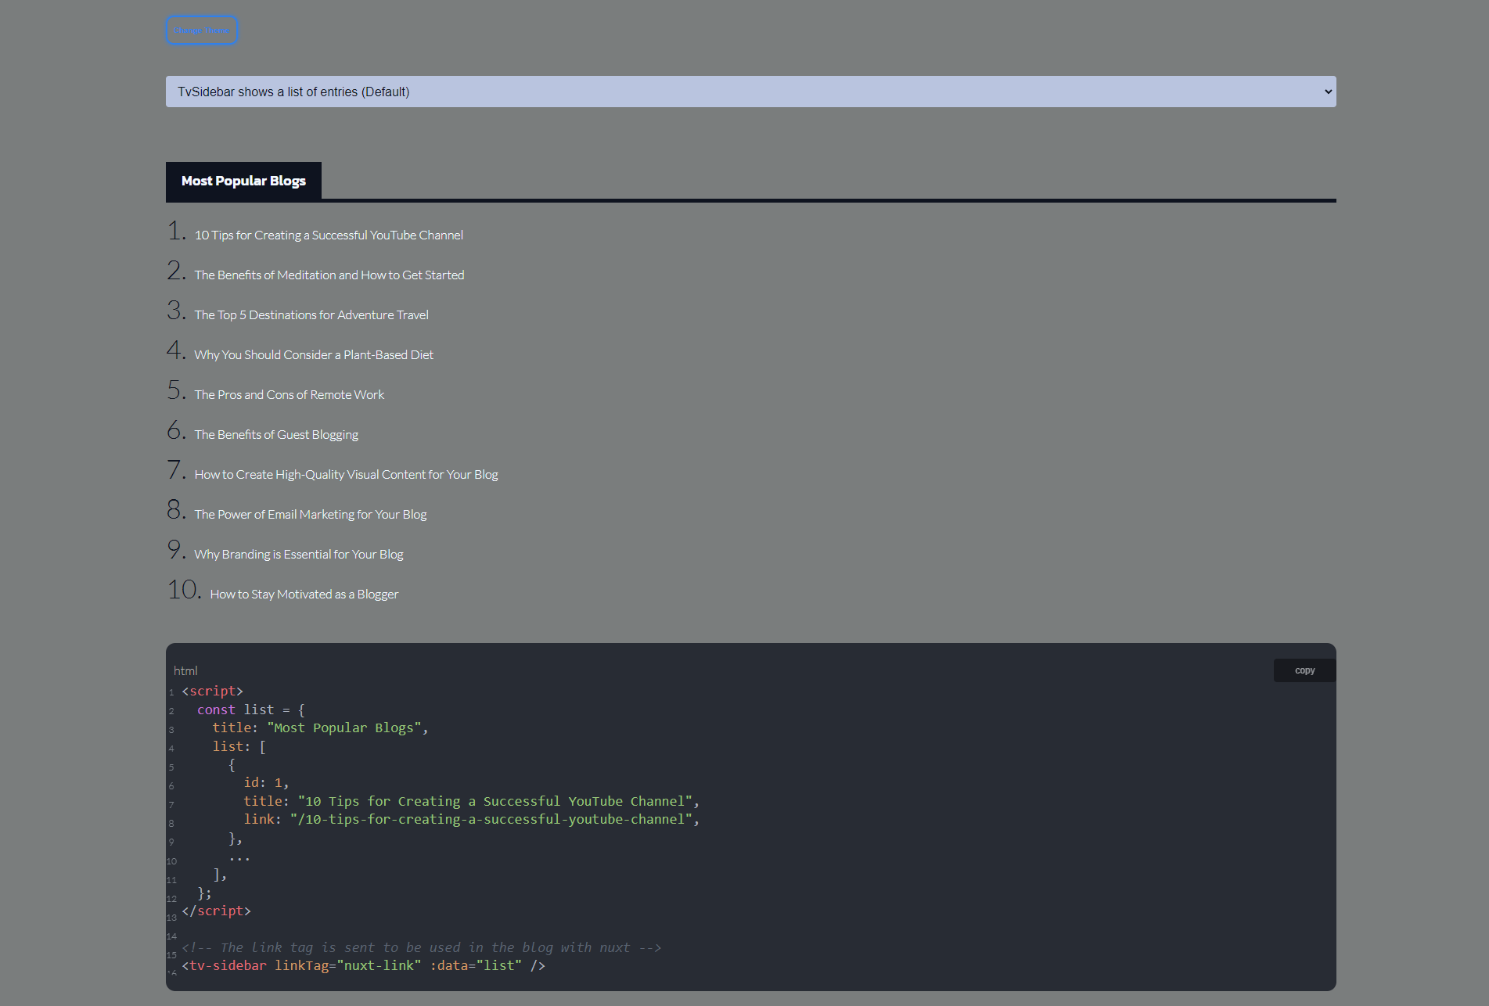The height and width of the screenshot is (1006, 1489).
Task: Open 'Top 5 Destinations for Adventure Travel' link
Action: (x=311, y=314)
